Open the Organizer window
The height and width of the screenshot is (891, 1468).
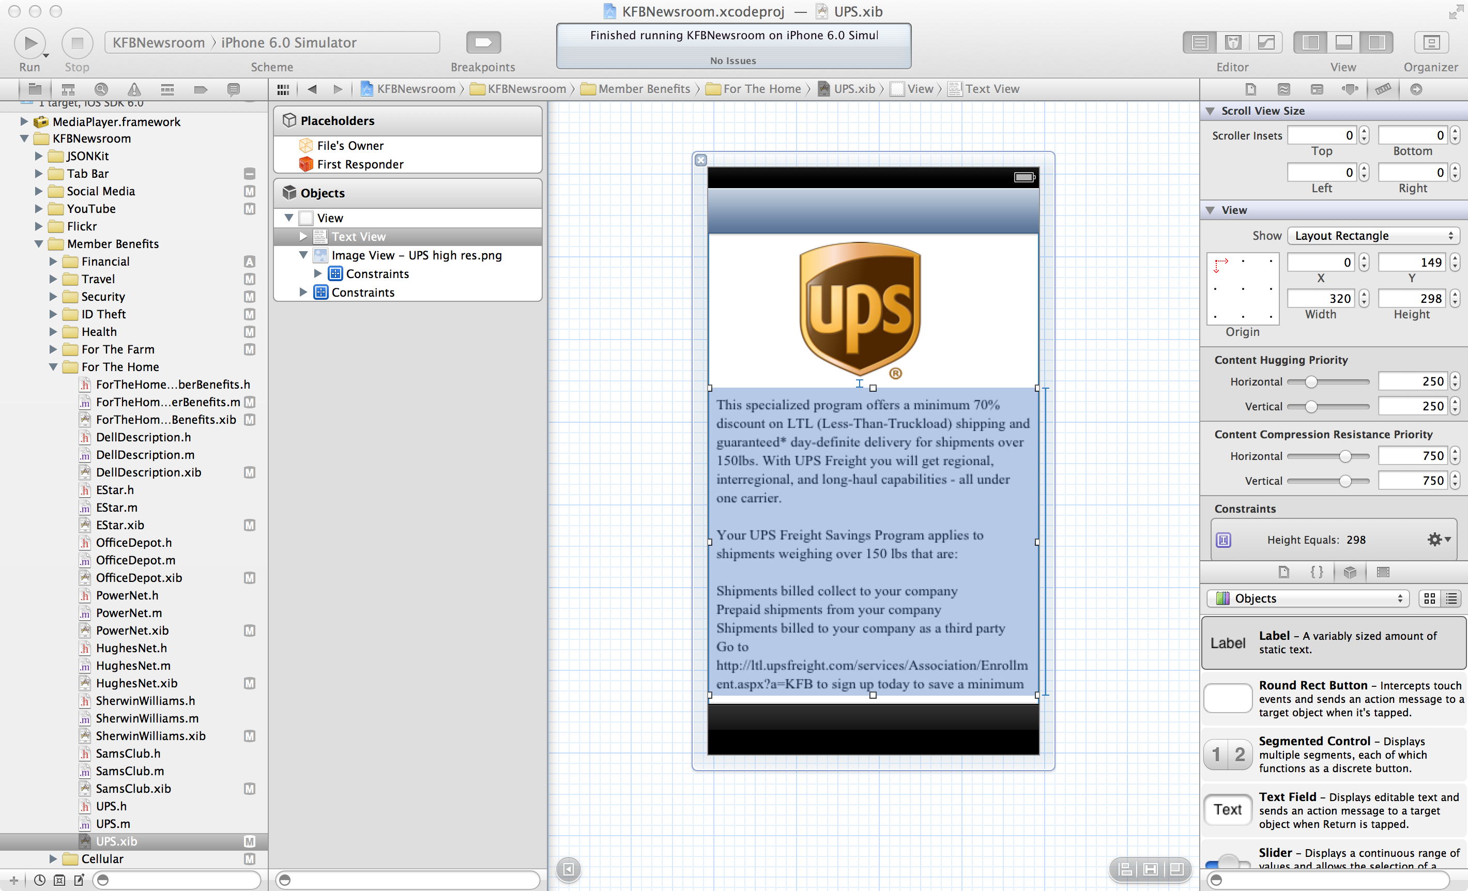coord(1430,42)
